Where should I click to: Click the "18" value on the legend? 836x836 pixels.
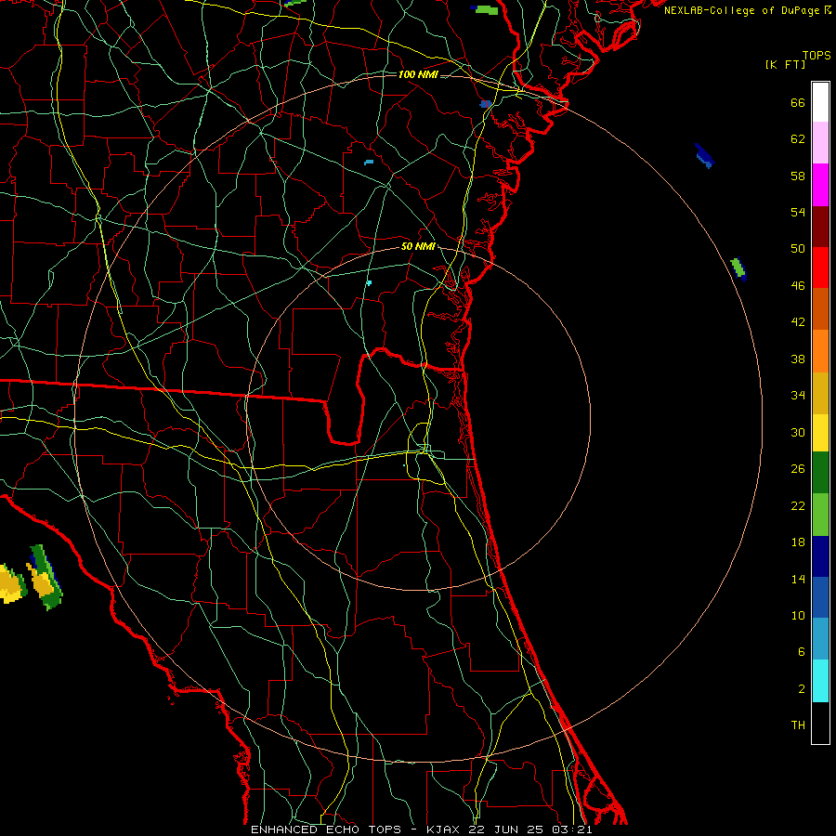pos(798,542)
